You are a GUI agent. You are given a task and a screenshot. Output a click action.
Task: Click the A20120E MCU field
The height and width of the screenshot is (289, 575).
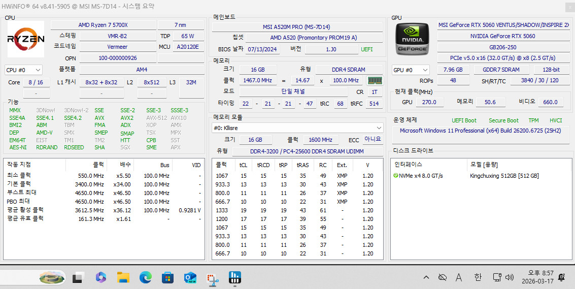[x=188, y=47]
